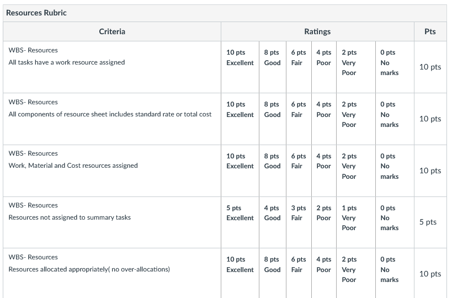This screenshot has height=298, width=452.
Task: Pick 2 pts Very Poor for standard rate row
Action: point(356,119)
